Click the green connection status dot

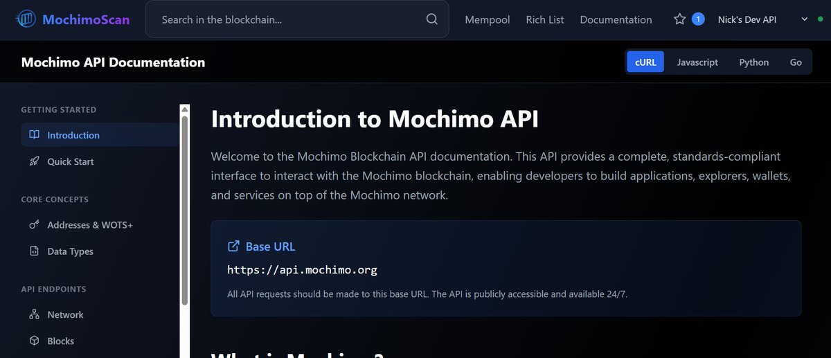[x=820, y=19]
